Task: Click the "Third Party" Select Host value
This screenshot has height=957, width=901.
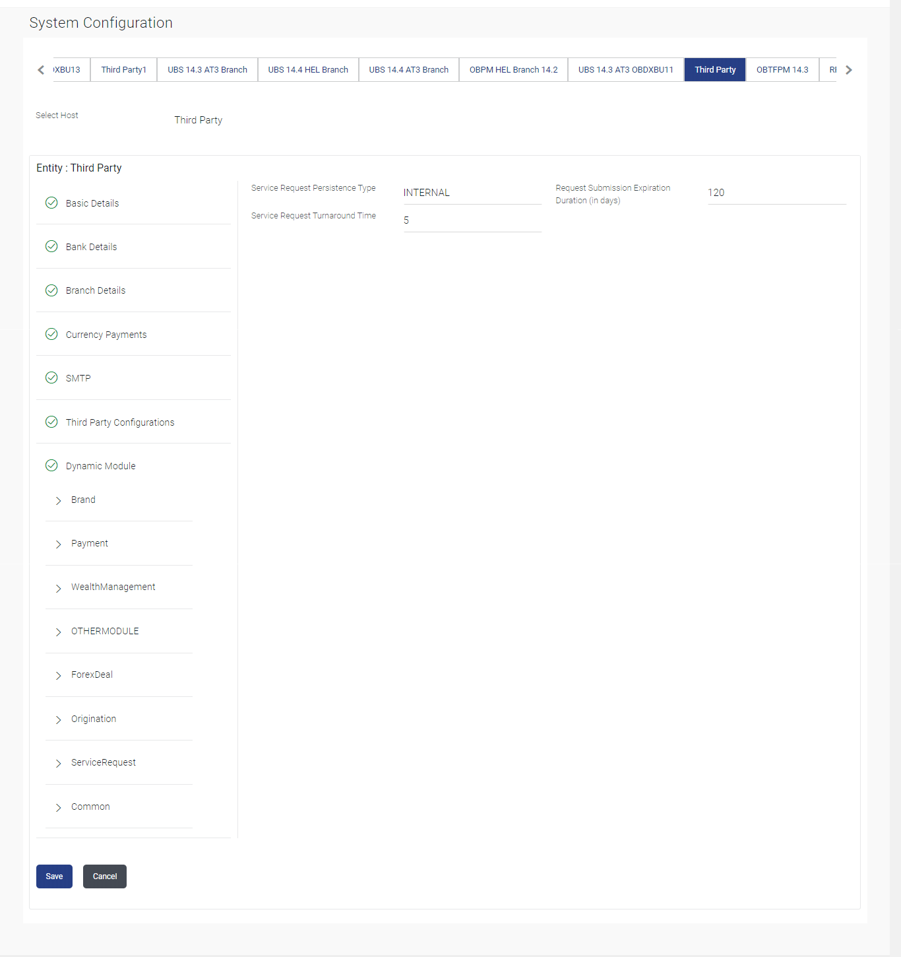Action: coord(199,120)
